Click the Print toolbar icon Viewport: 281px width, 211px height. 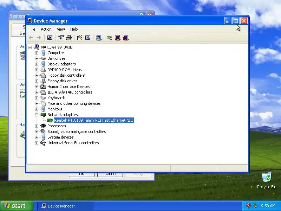point(69,38)
